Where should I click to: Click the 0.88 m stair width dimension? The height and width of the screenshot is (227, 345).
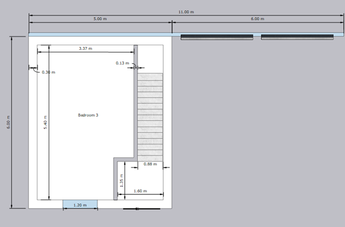tap(150, 164)
